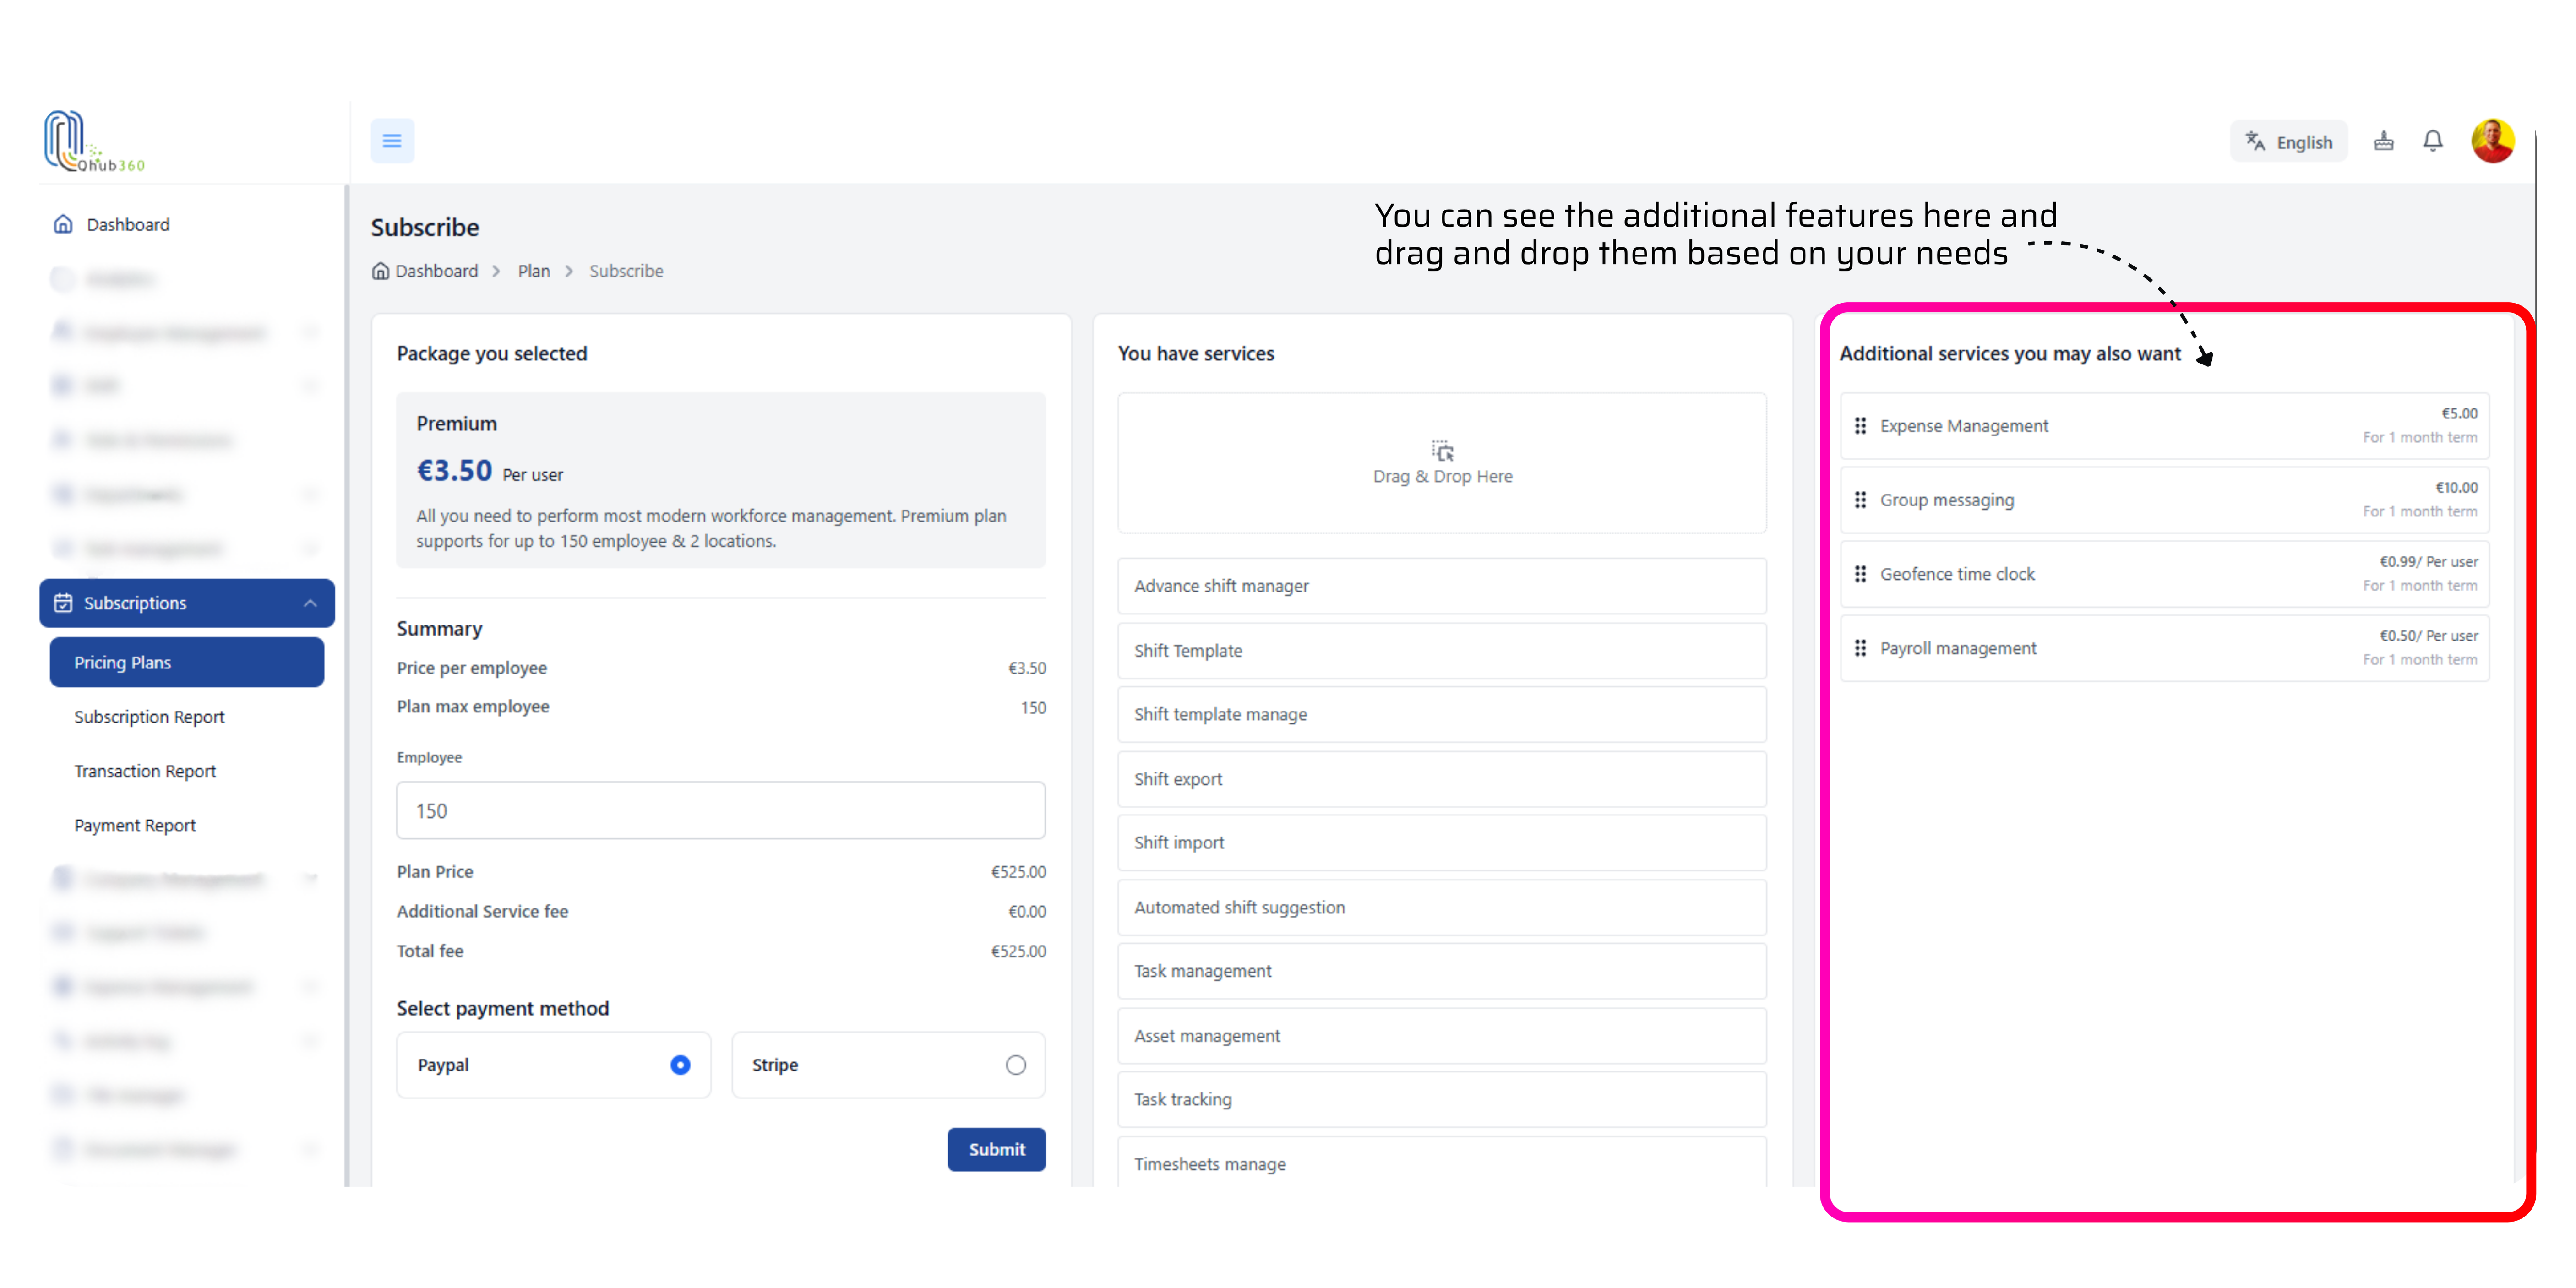Screen dimensions: 2576x1288
Task: Click the €10.00 price of Group messaging
Action: pyautogui.click(x=2456, y=488)
